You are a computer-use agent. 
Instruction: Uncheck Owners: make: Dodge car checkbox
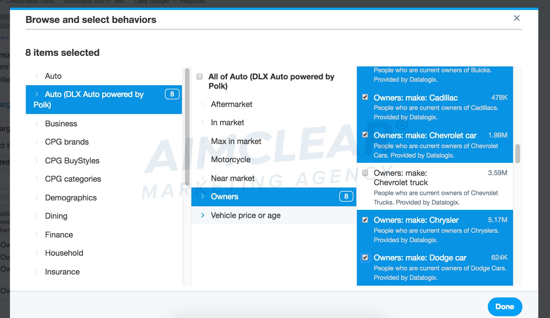tap(365, 257)
